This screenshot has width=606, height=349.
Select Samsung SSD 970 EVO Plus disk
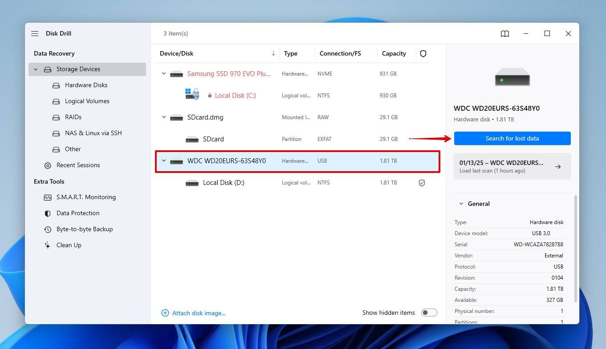[x=229, y=74]
